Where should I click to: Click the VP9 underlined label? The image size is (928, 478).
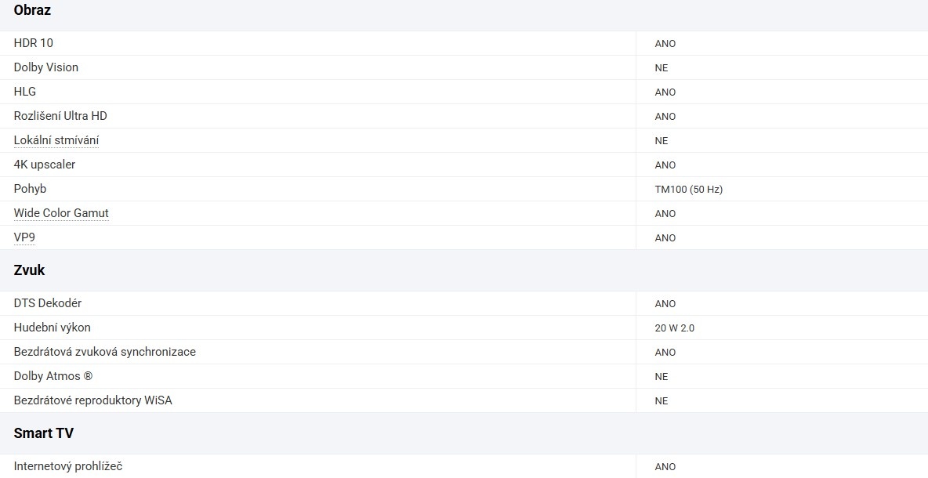pos(24,237)
